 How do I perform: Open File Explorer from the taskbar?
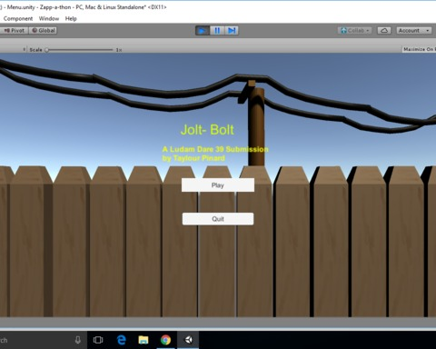pyautogui.click(x=144, y=340)
